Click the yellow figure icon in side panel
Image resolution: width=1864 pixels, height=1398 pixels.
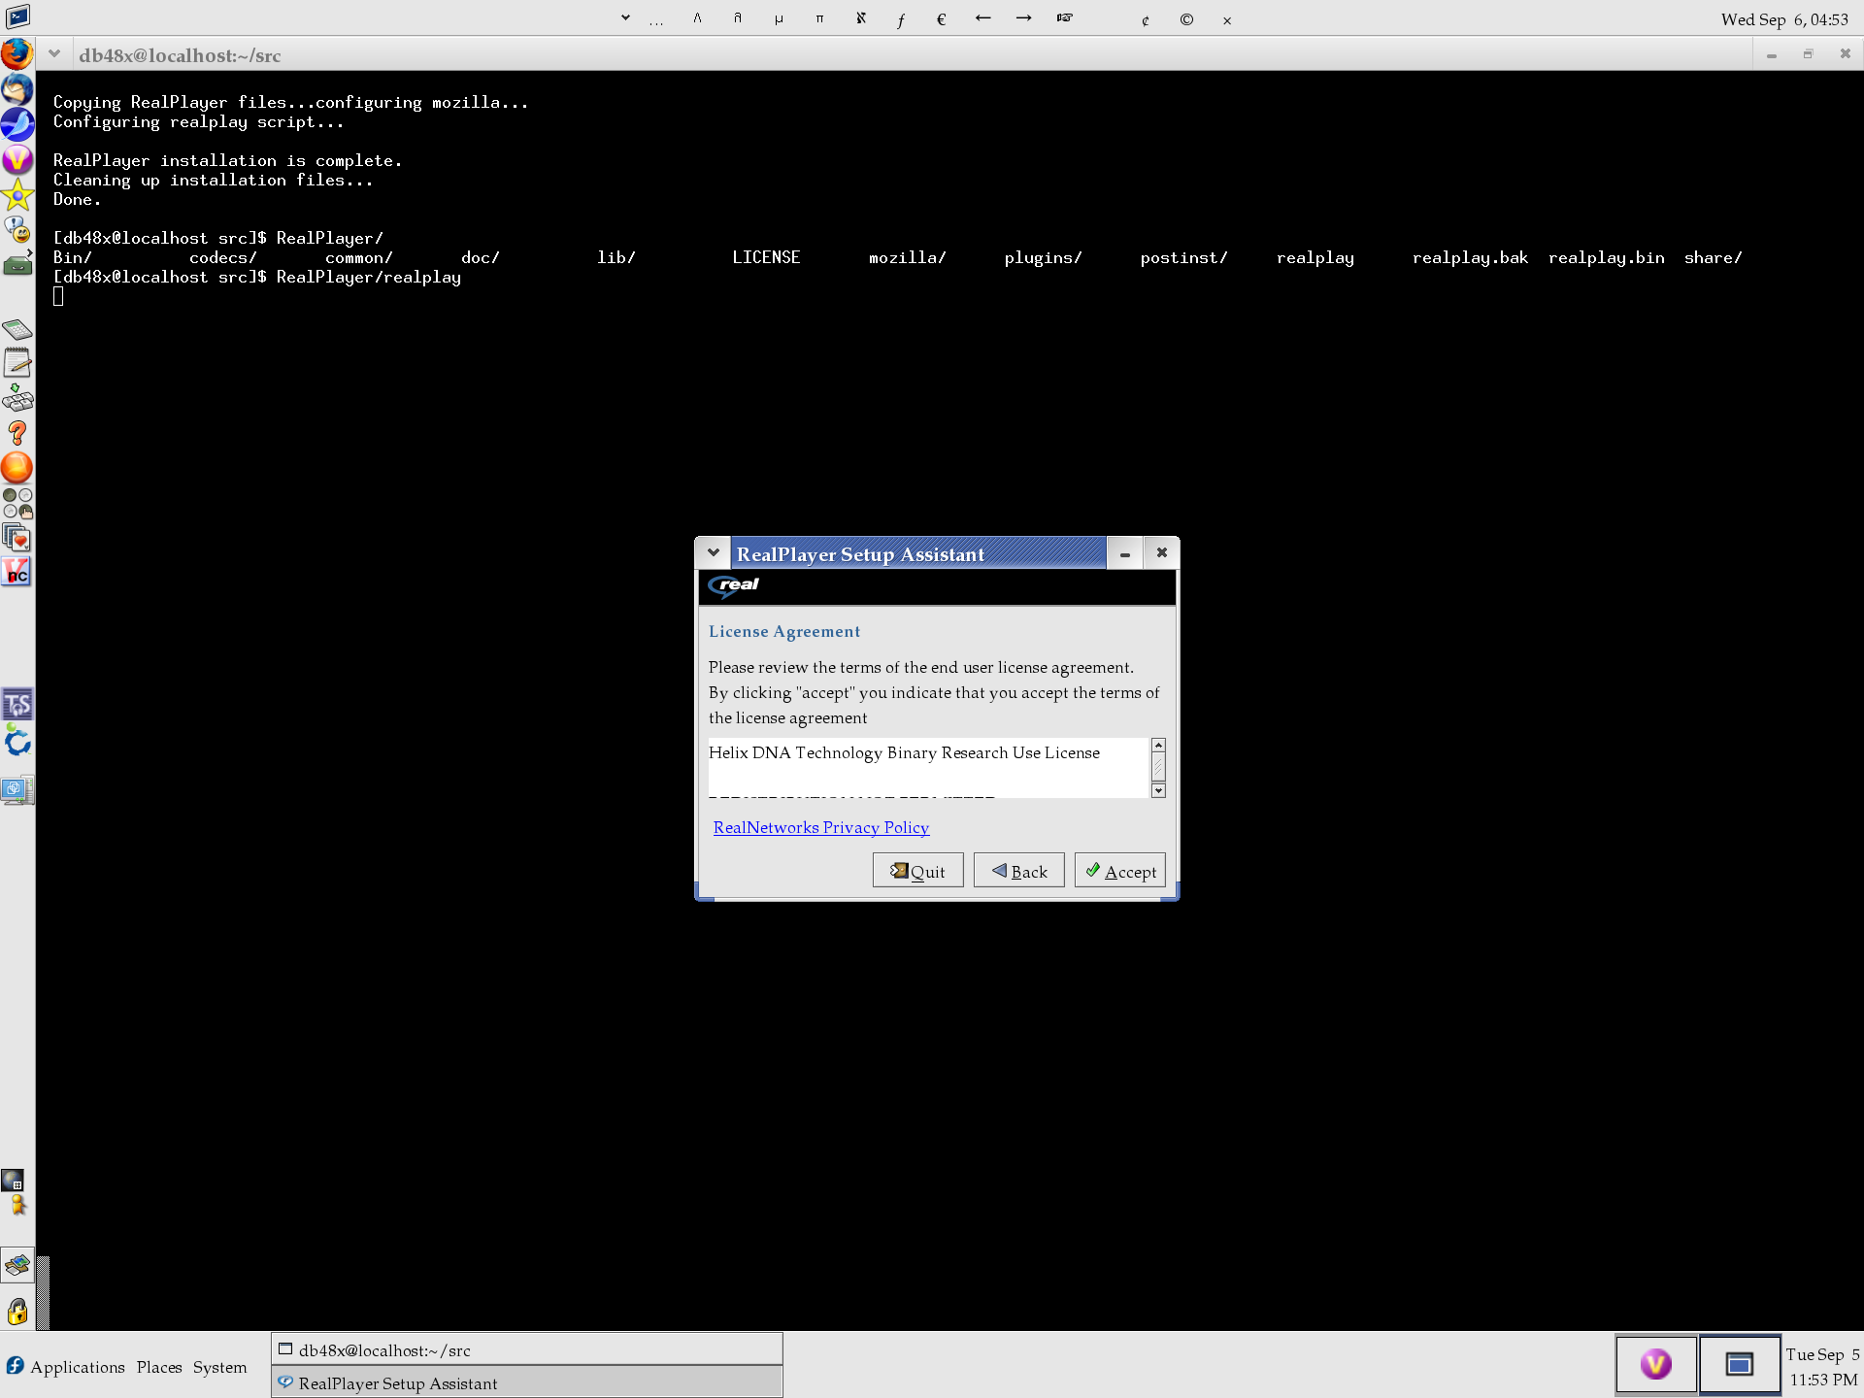coord(17,1206)
